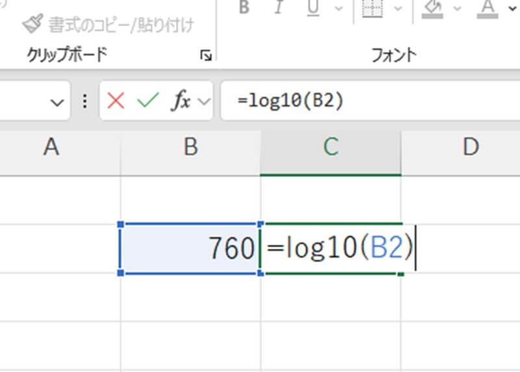Viewport: 520px width, 372px height.
Task: Expand the dropdown next to fx
Action: tap(203, 101)
